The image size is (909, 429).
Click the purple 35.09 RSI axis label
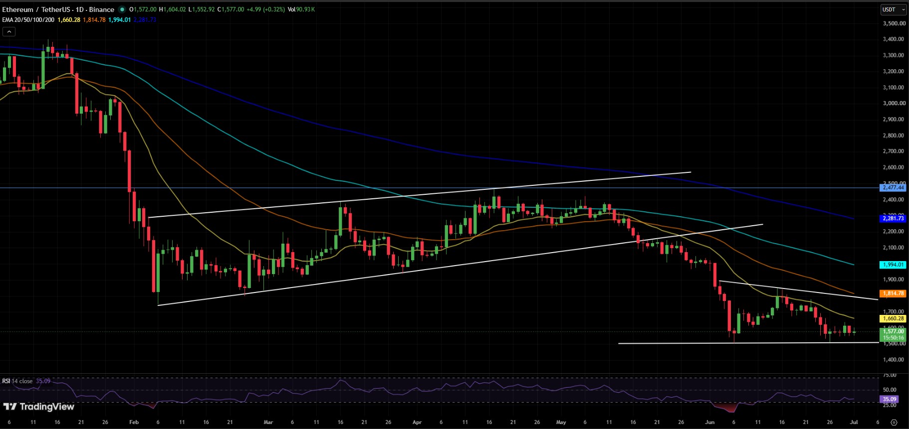(890, 399)
